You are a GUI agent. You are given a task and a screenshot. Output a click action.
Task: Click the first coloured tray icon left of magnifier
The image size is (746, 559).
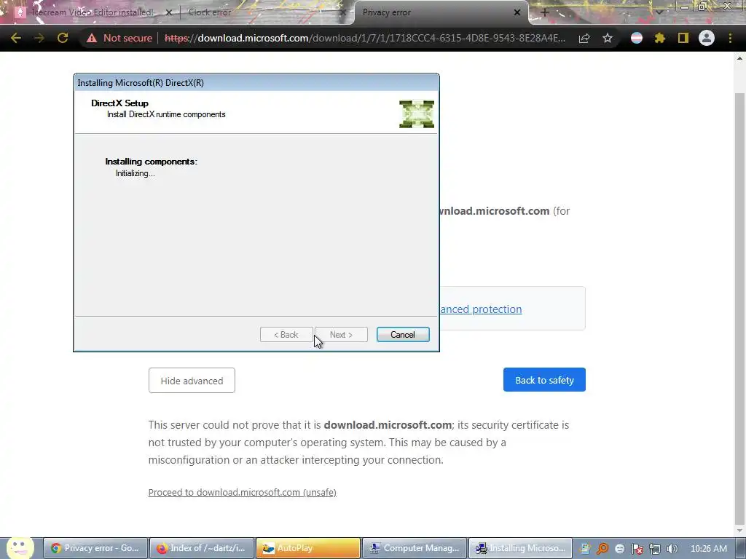pyautogui.click(x=585, y=549)
